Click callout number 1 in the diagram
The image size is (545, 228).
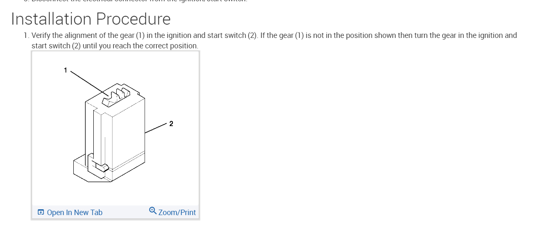point(65,70)
